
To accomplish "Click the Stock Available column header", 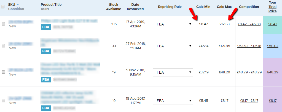I will pyautogui.click(x=114, y=7).
